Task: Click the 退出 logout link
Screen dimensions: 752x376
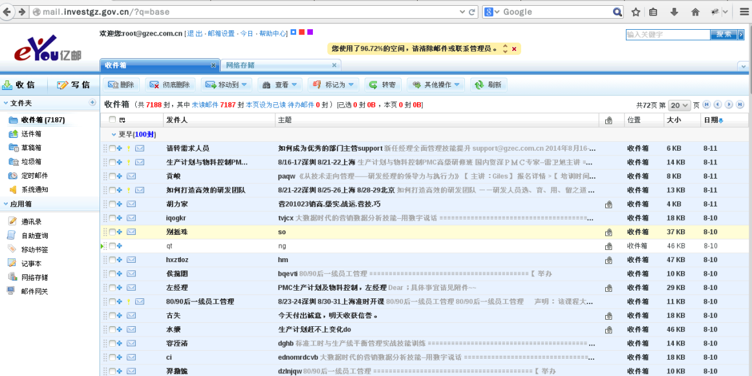Action: [195, 34]
